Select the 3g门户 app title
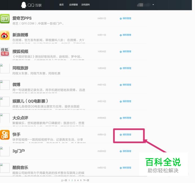Image resolution: width=195 pixels, height=183 pixels. click(x=19, y=151)
